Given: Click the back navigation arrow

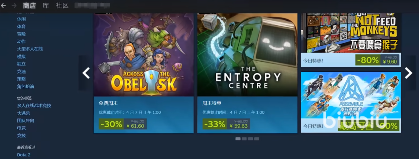Looking at the screenshot, I should [3, 6].
